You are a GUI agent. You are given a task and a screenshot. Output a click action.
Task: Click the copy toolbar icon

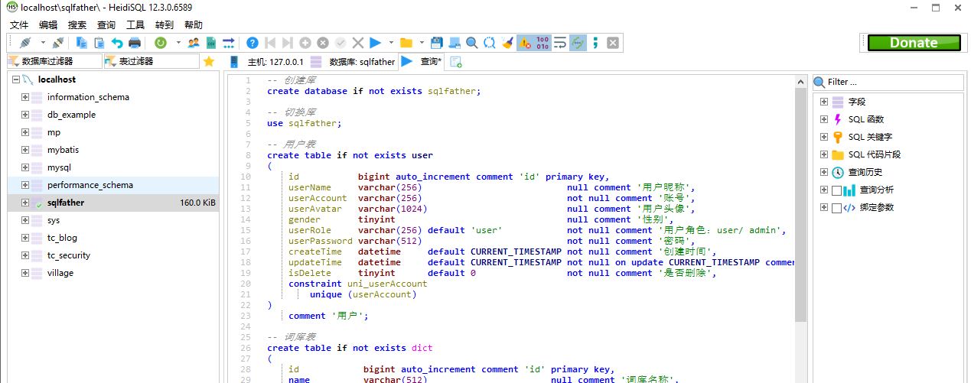click(x=81, y=43)
